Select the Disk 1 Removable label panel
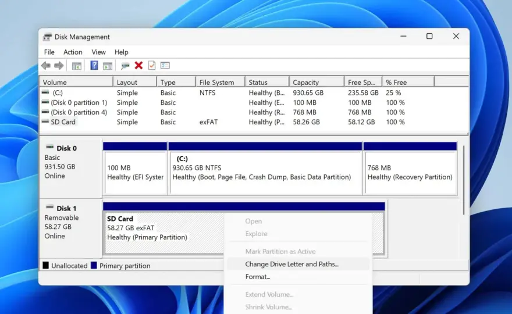The width and height of the screenshot is (512, 314). [x=71, y=228]
